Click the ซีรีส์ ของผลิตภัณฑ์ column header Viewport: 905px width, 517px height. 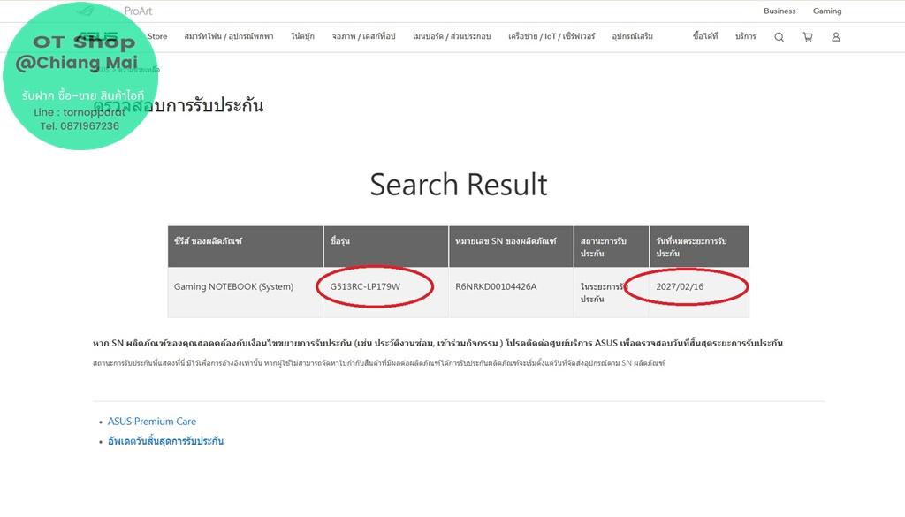[x=246, y=247]
